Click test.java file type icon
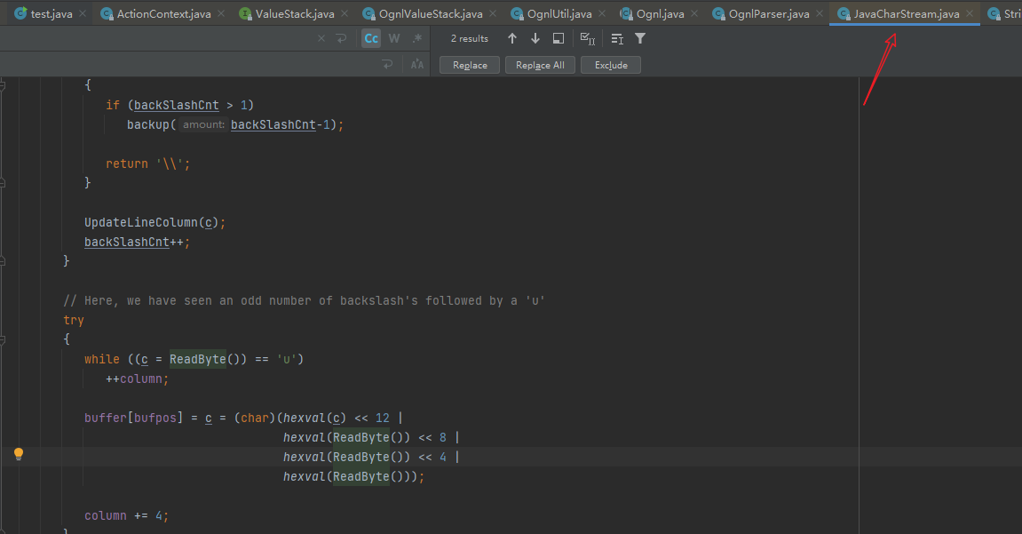 coord(20,13)
